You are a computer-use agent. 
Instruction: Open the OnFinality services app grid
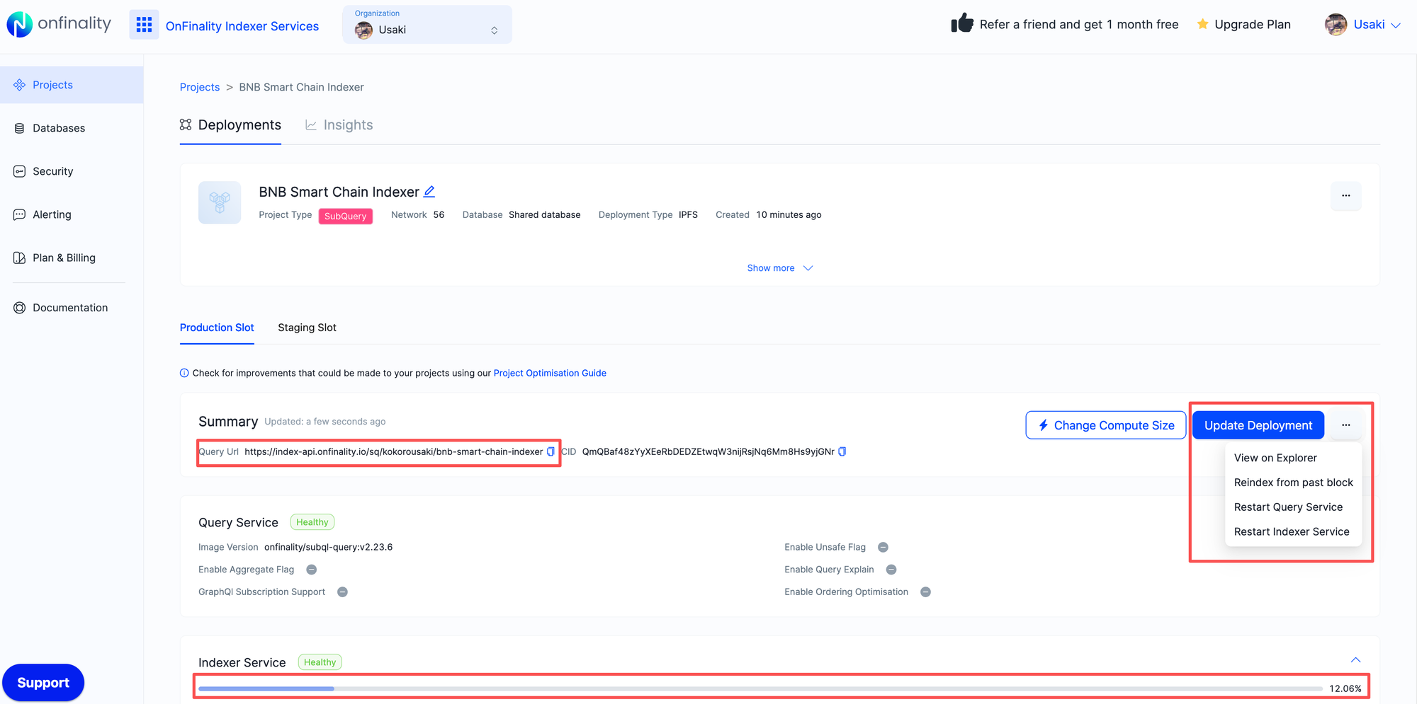[x=144, y=24]
